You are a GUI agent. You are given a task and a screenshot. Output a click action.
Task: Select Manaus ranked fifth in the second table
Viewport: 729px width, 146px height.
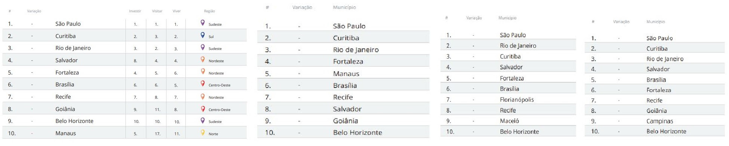[346, 74]
